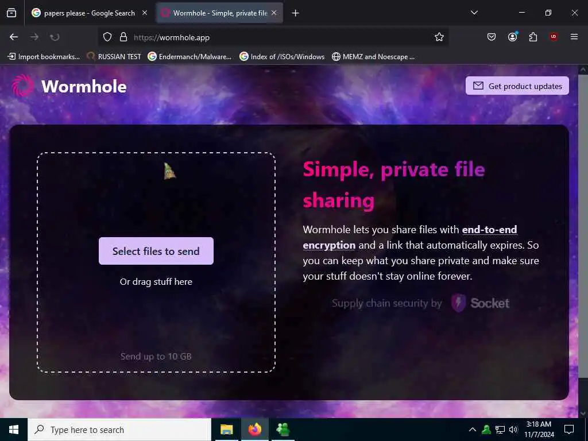This screenshot has width=588, height=441.
Task: Open the RUSSIAN TEST bookmark
Action: [x=114, y=57]
